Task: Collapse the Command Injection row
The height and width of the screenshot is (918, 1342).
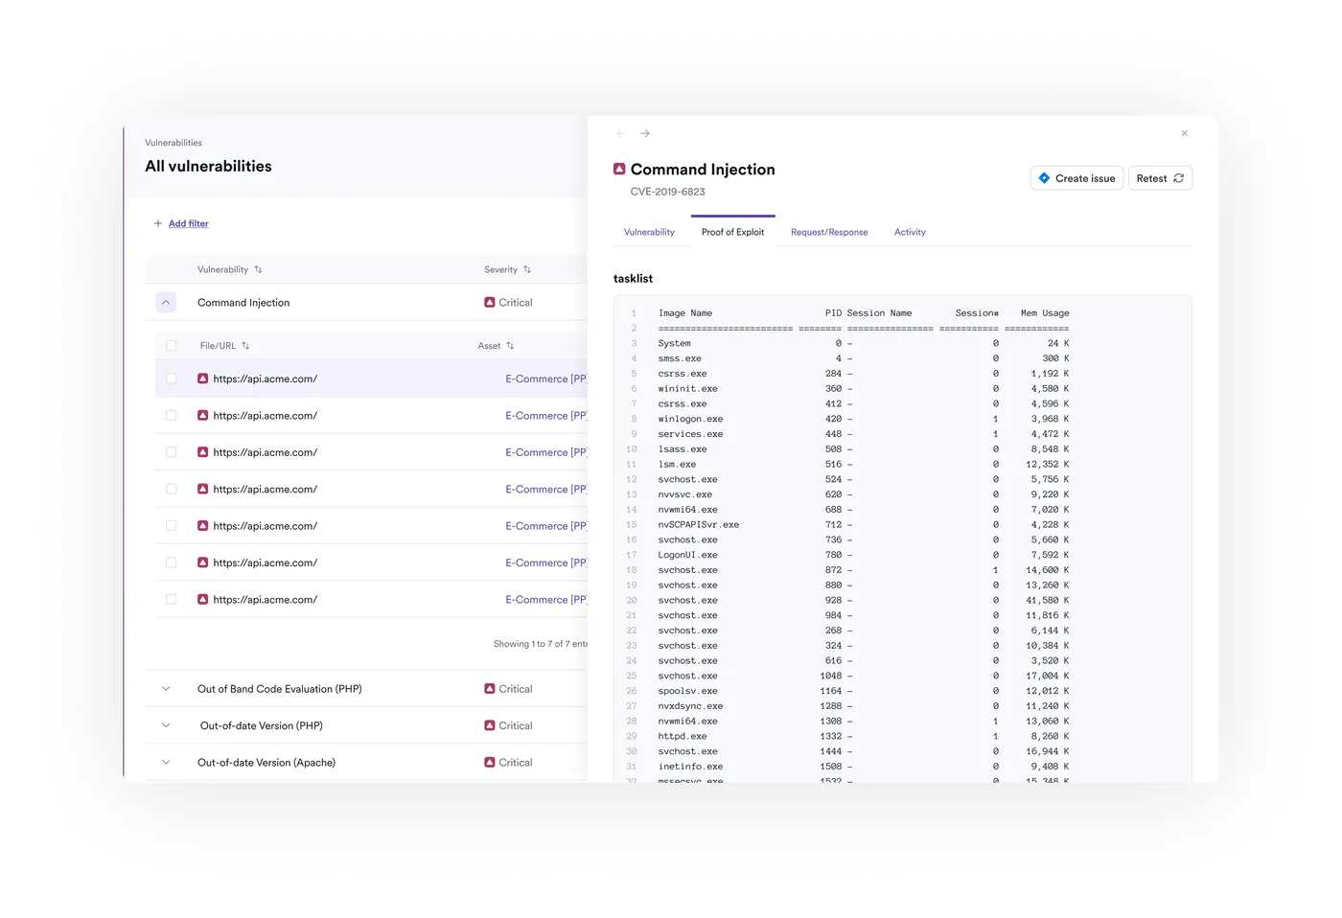Action: coord(166,303)
